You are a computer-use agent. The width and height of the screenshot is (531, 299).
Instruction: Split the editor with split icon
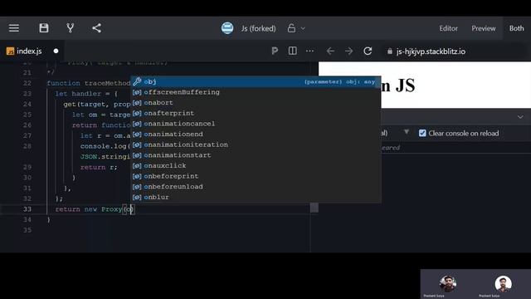[x=293, y=51]
